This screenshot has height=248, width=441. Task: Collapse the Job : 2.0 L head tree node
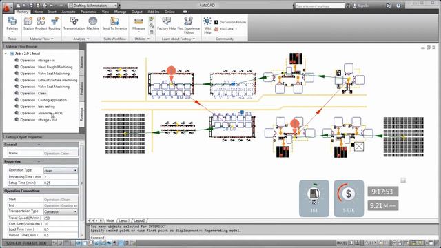pos(6,54)
